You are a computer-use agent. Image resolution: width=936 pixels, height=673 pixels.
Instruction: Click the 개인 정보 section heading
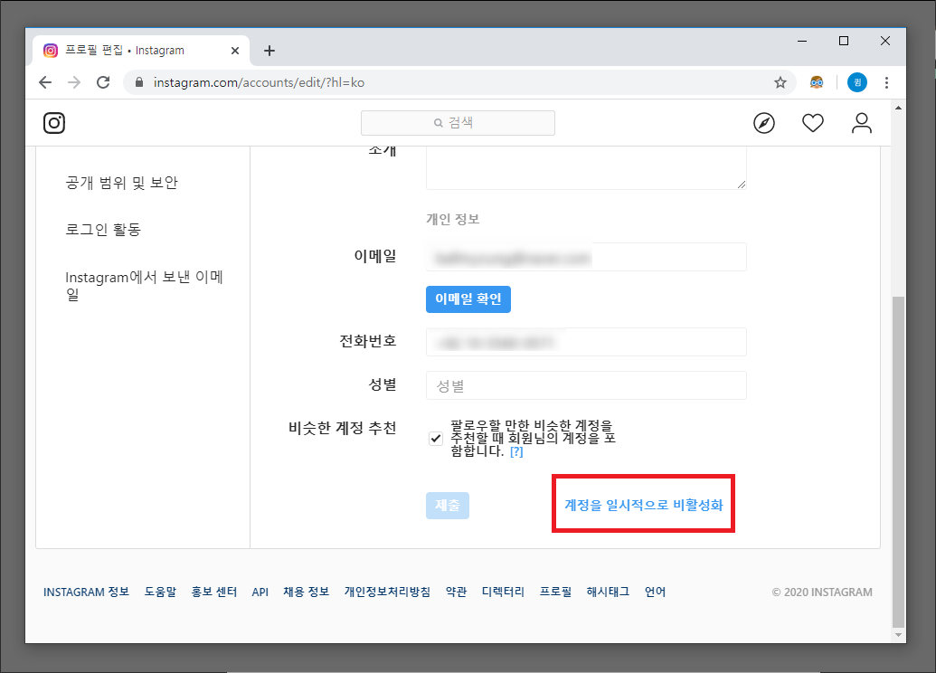tap(452, 219)
